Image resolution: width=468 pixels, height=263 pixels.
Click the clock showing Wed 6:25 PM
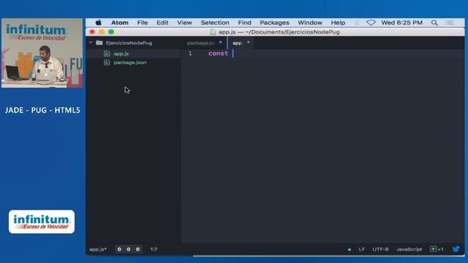pos(401,23)
